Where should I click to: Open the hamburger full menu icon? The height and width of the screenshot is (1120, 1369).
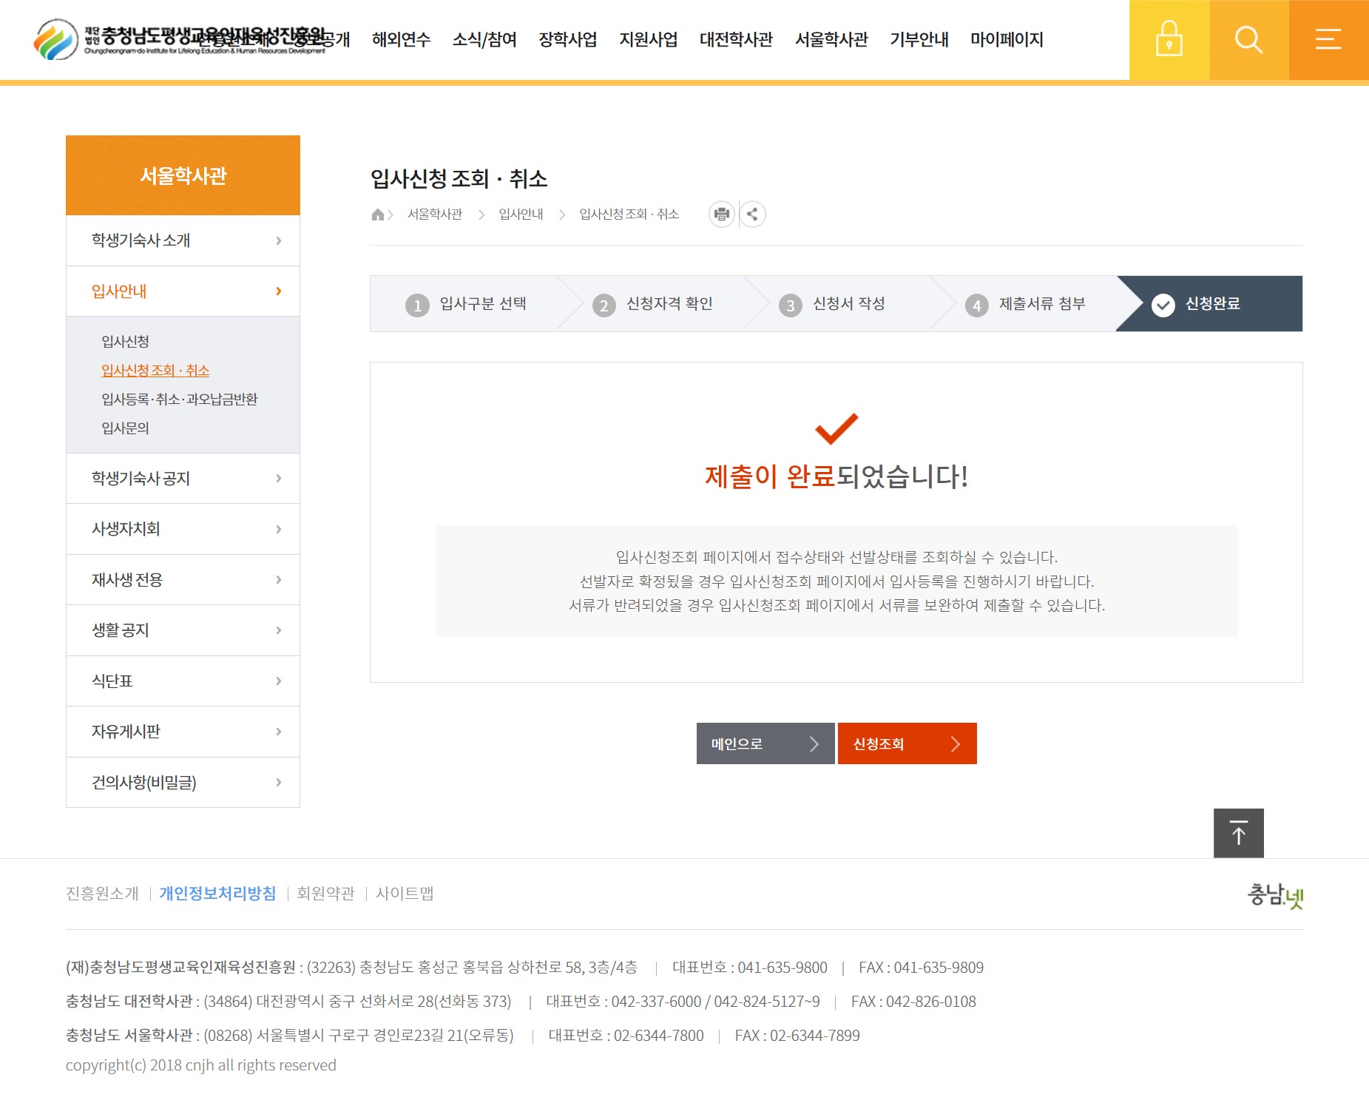pyautogui.click(x=1328, y=40)
